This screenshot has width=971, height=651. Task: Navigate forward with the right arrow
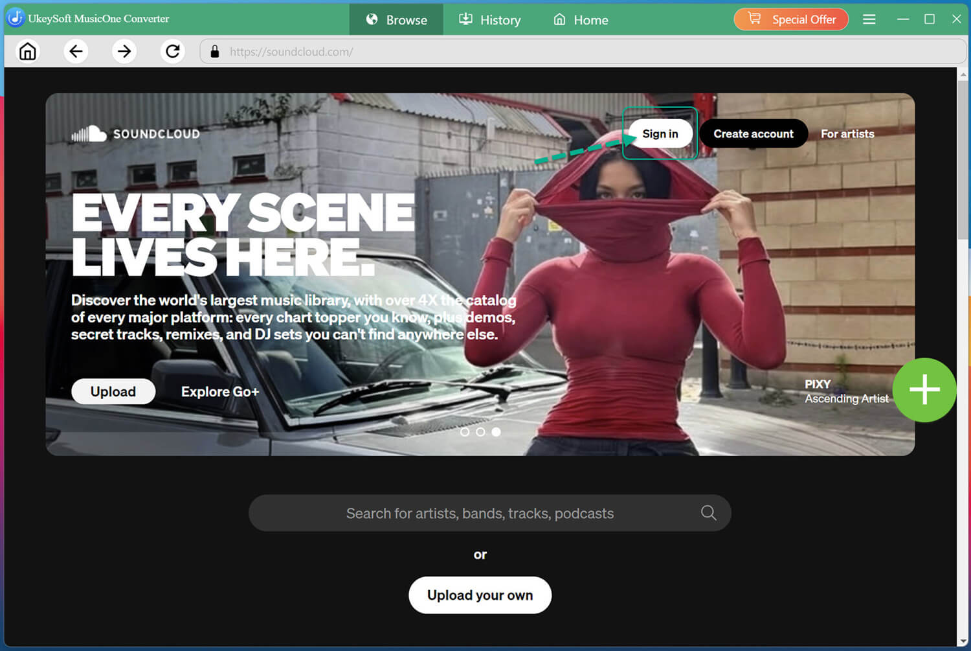point(124,51)
